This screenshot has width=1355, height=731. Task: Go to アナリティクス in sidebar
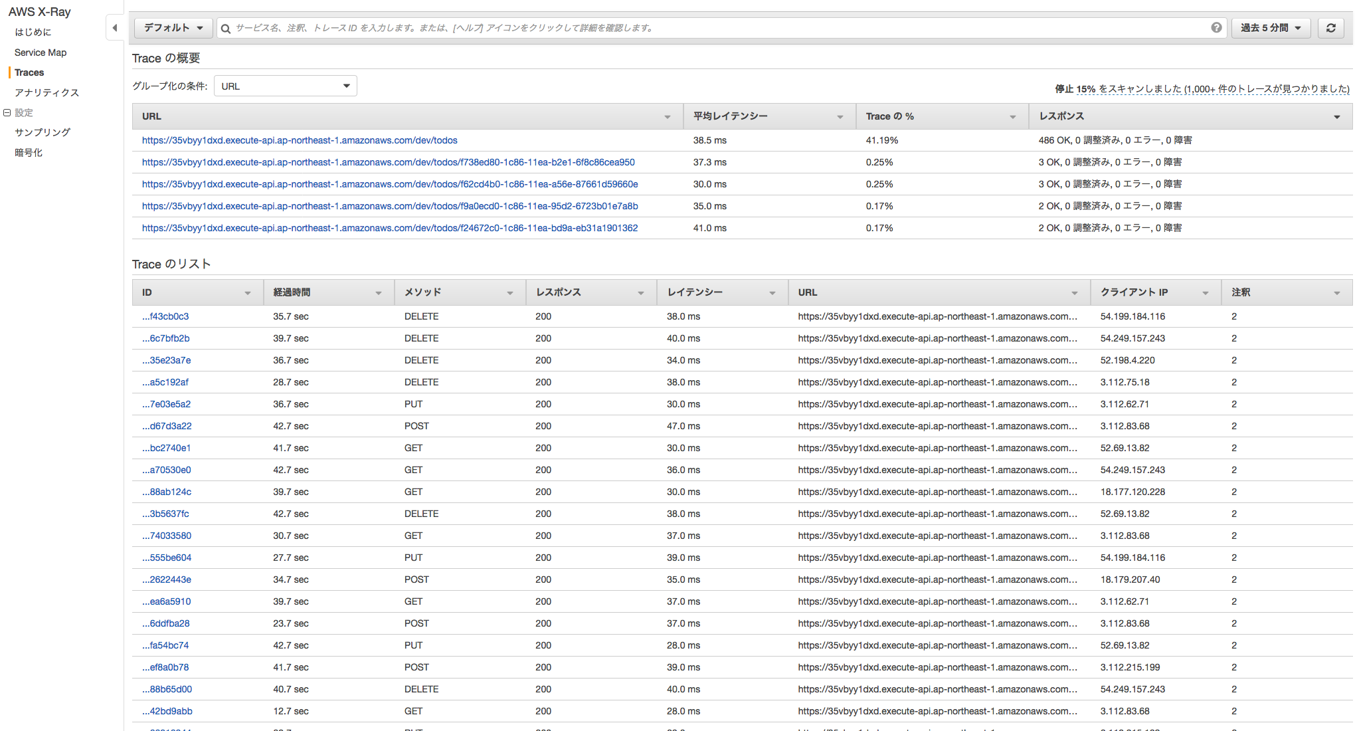click(46, 92)
